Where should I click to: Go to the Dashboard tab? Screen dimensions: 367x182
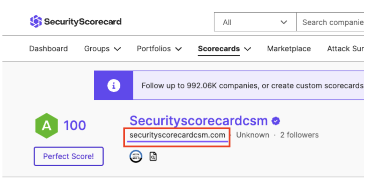48,49
